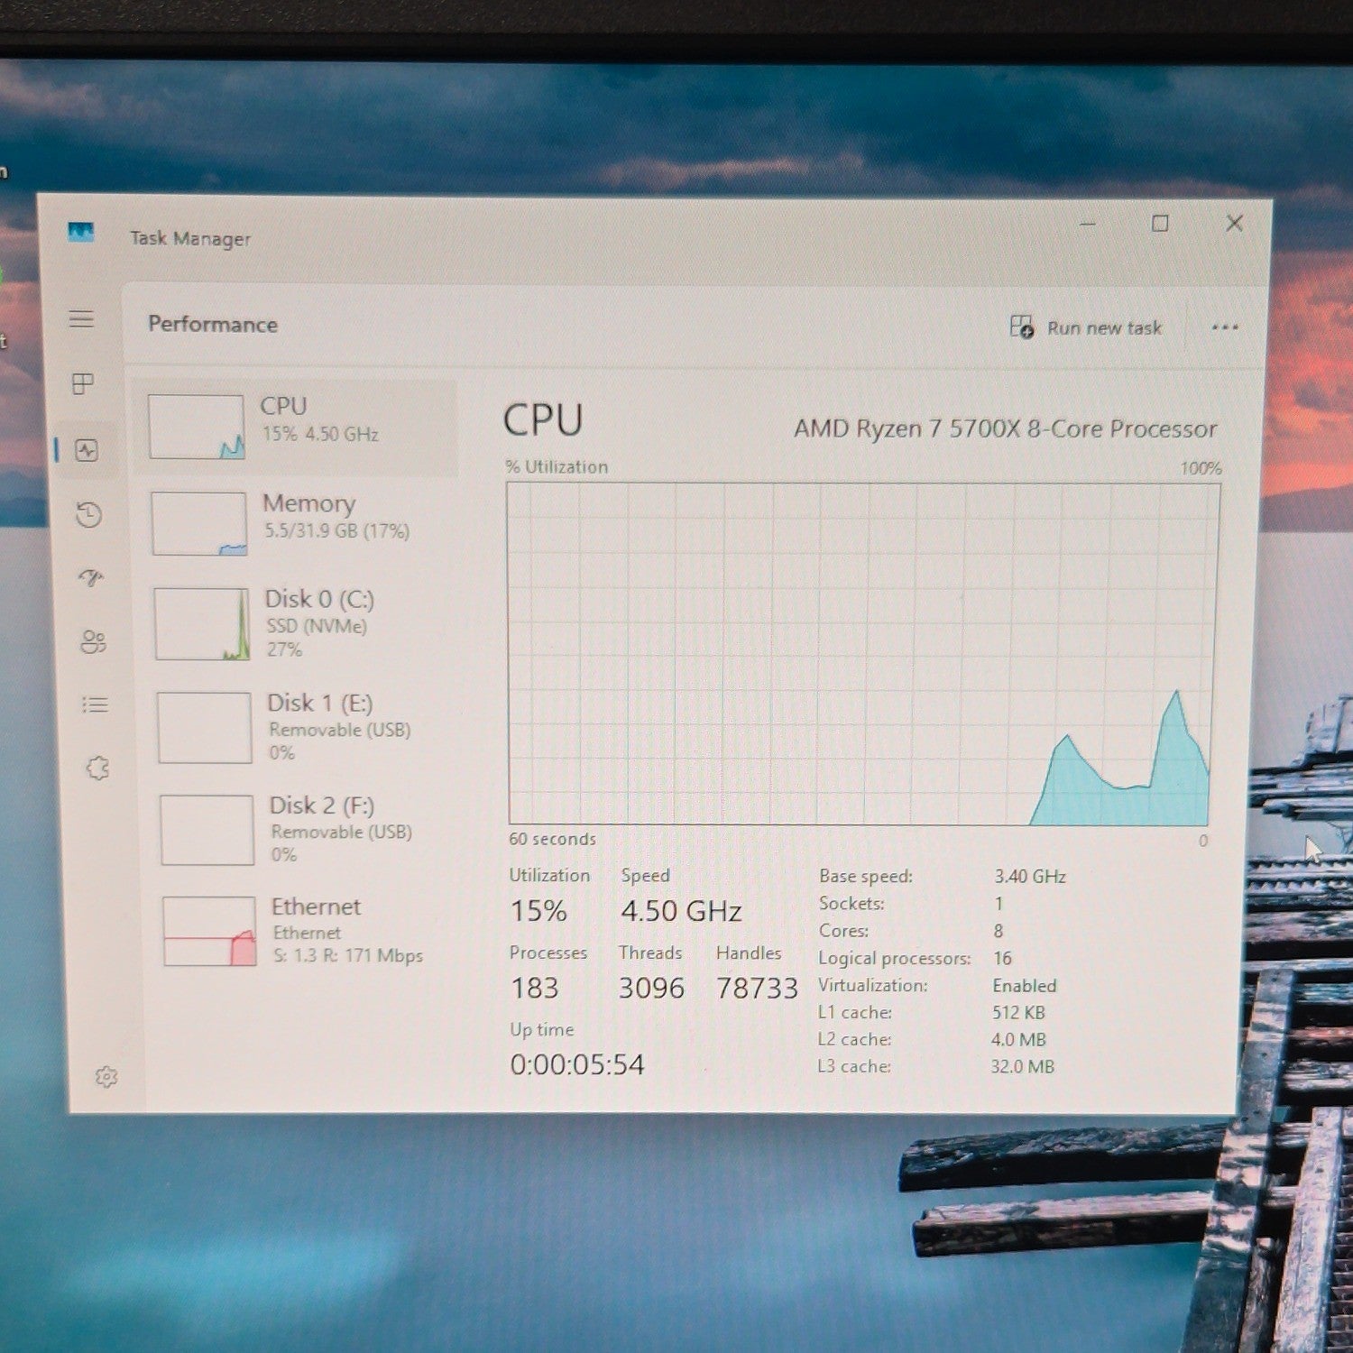The width and height of the screenshot is (1353, 1353).
Task: Open the hamburger navigation menu
Action: 81,318
